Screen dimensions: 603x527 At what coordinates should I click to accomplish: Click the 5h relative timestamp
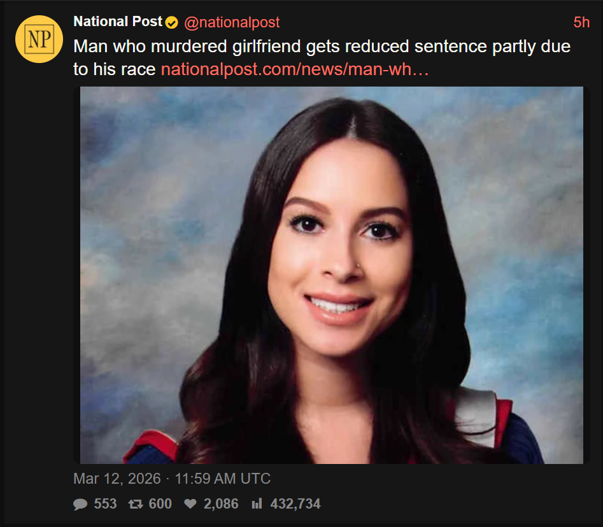pyautogui.click(x=581, y=22)
